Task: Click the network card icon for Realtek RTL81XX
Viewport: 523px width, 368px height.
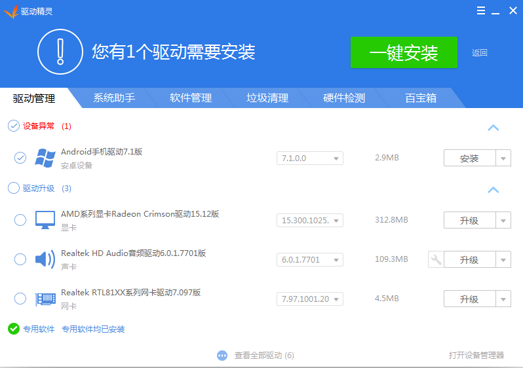Action: click(x=45, y=299)
